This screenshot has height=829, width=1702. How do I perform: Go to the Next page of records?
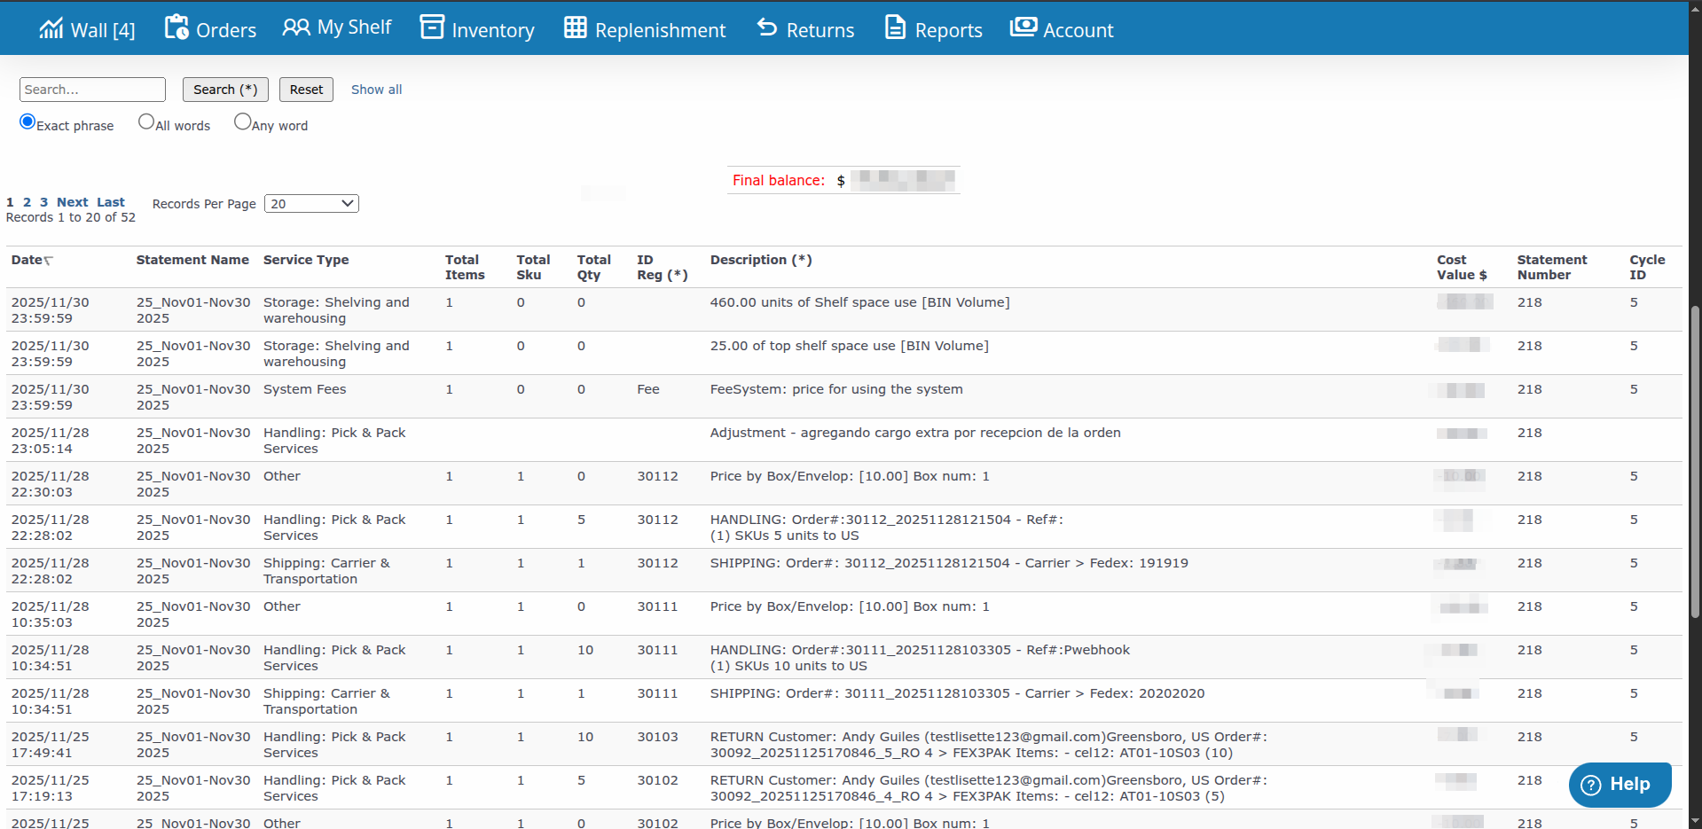(72, 202)
